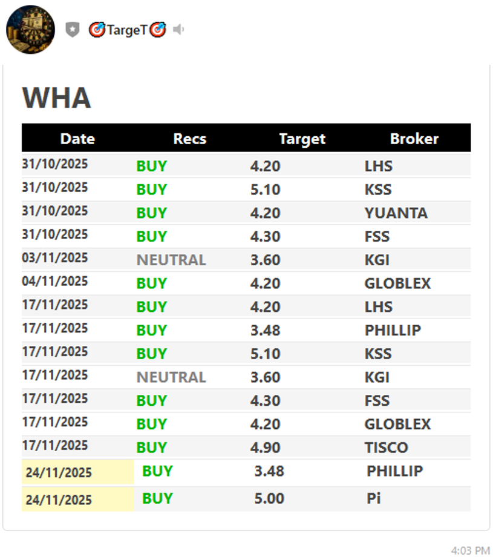
Task: Click the YUANTA broker name
Action: point(396,213)
